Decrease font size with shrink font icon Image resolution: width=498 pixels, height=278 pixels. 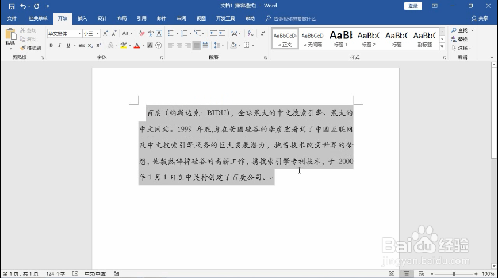point(114,33)
